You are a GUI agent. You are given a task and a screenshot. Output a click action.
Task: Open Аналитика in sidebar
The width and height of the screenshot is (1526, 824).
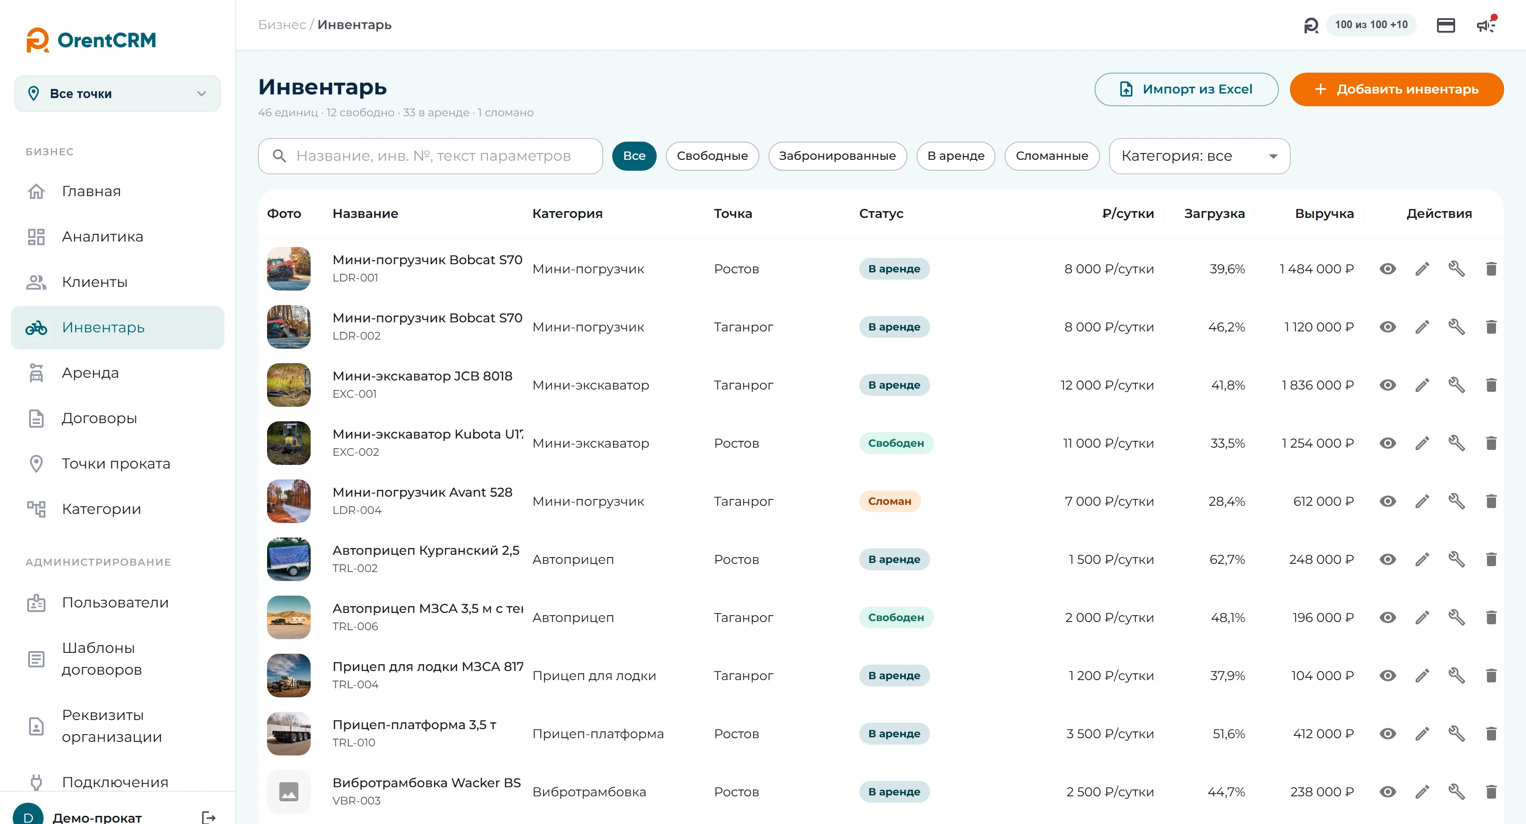click(x=117, y=236)
